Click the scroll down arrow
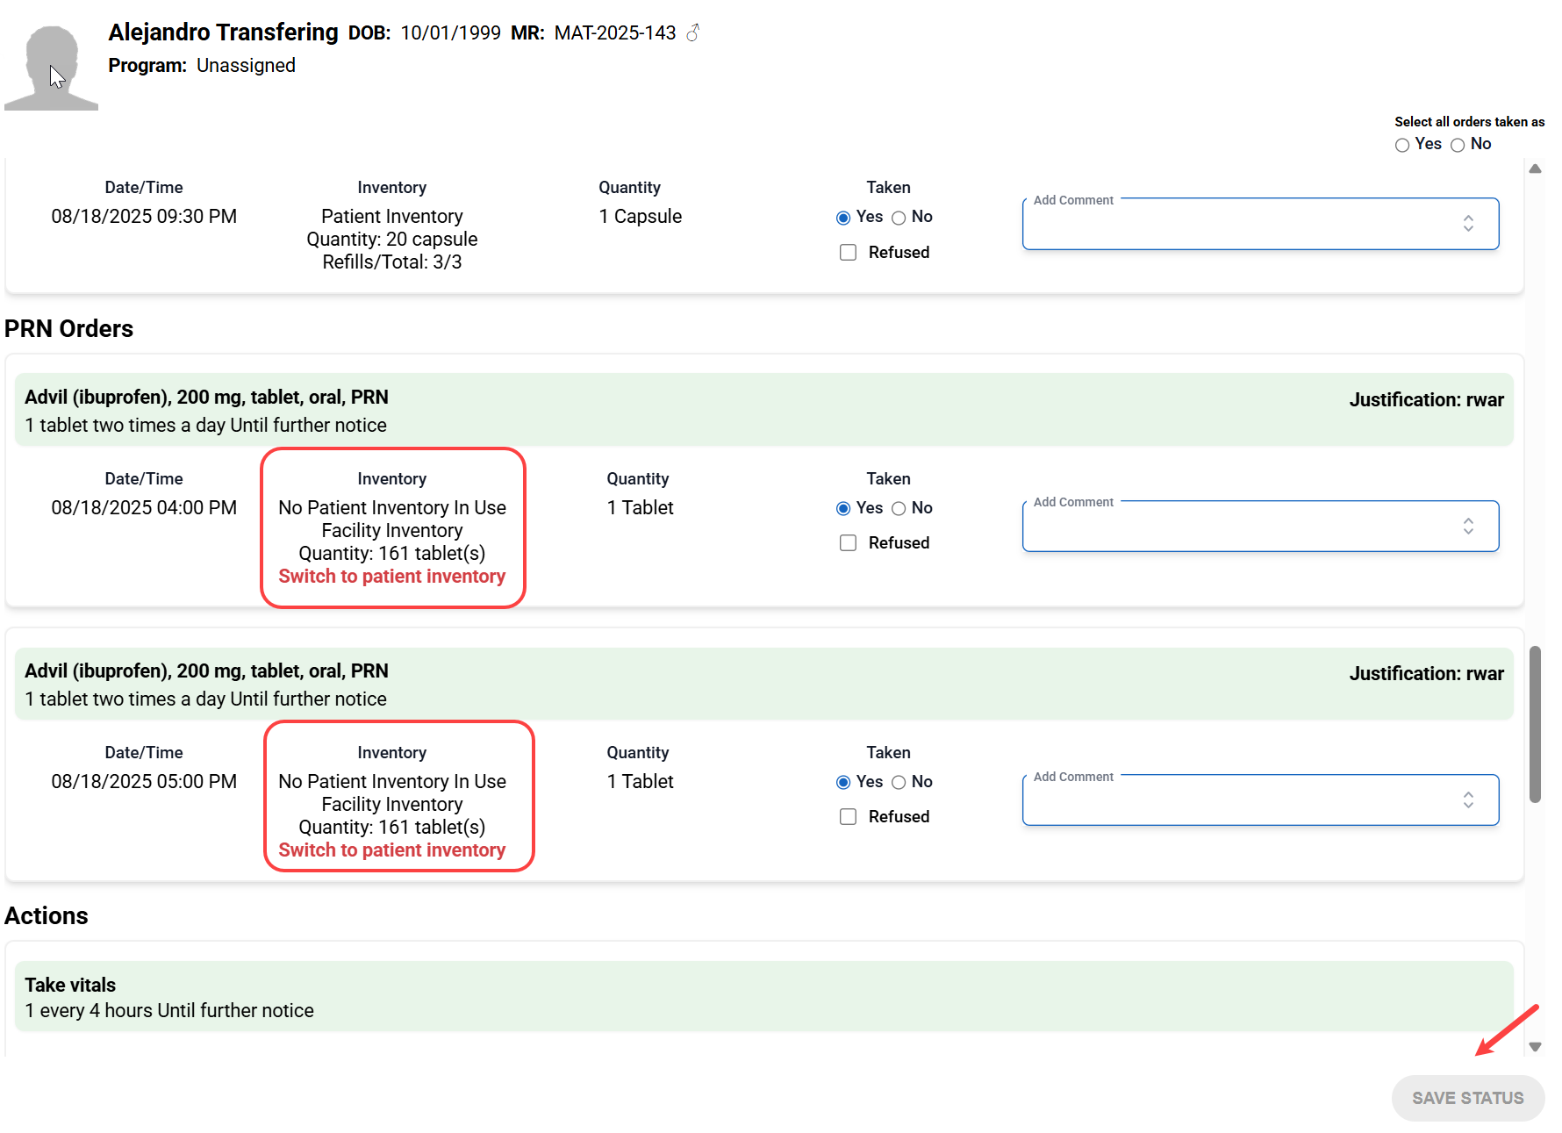1562x1133 pixels. (1535, 1046)
